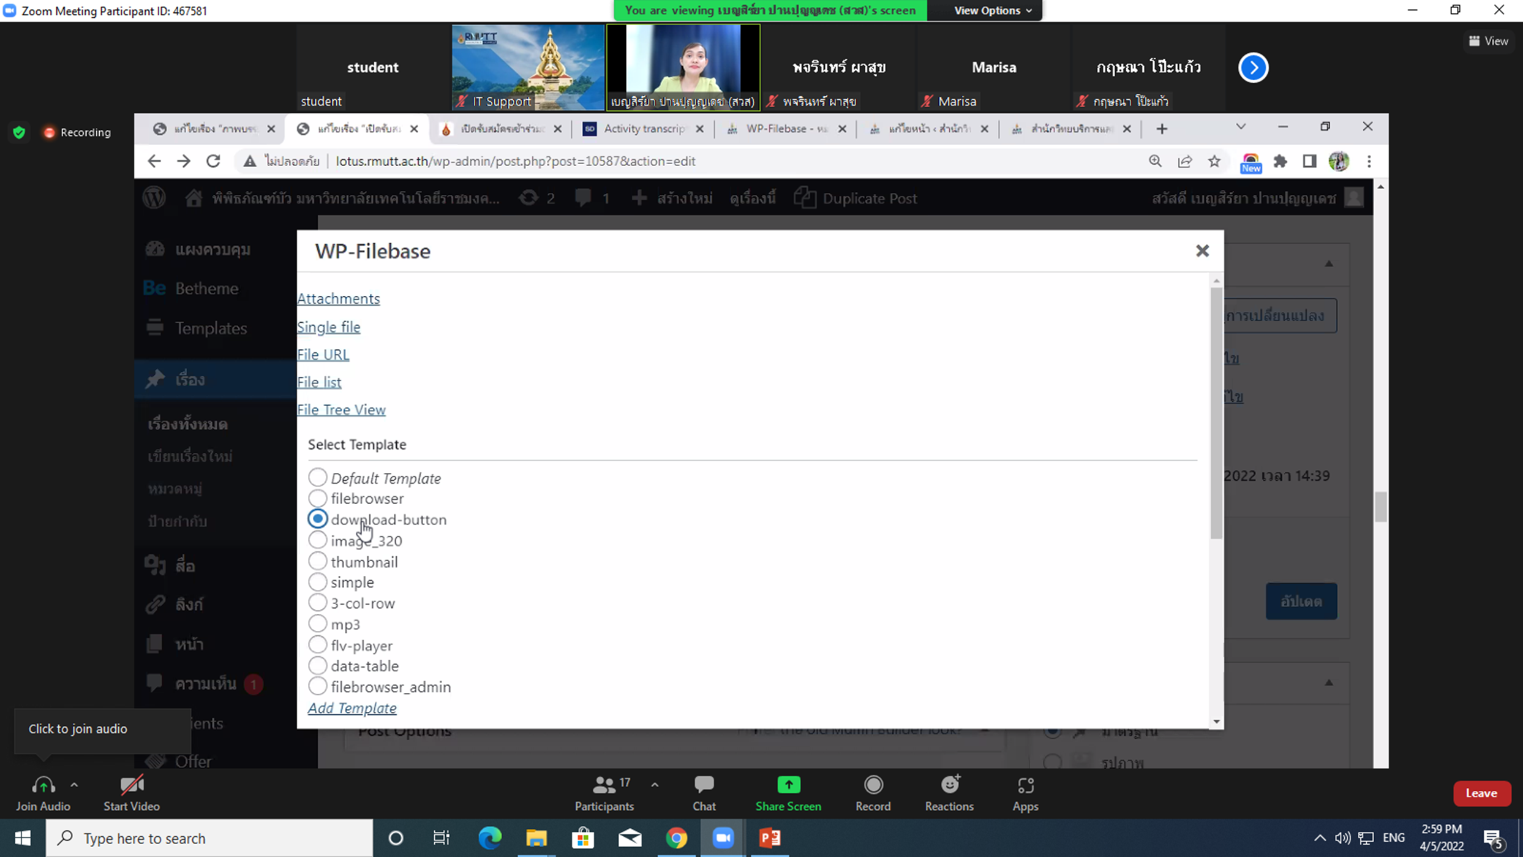
Task: Click the browser forward arrow
Action: point(184,162)
